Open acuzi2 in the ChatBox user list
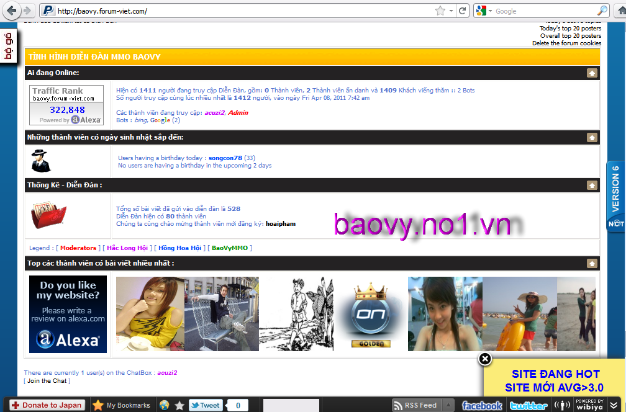Image resolution: width=626 pixels, height=412 pixels. pyautogui.click(x=167, y=373)
